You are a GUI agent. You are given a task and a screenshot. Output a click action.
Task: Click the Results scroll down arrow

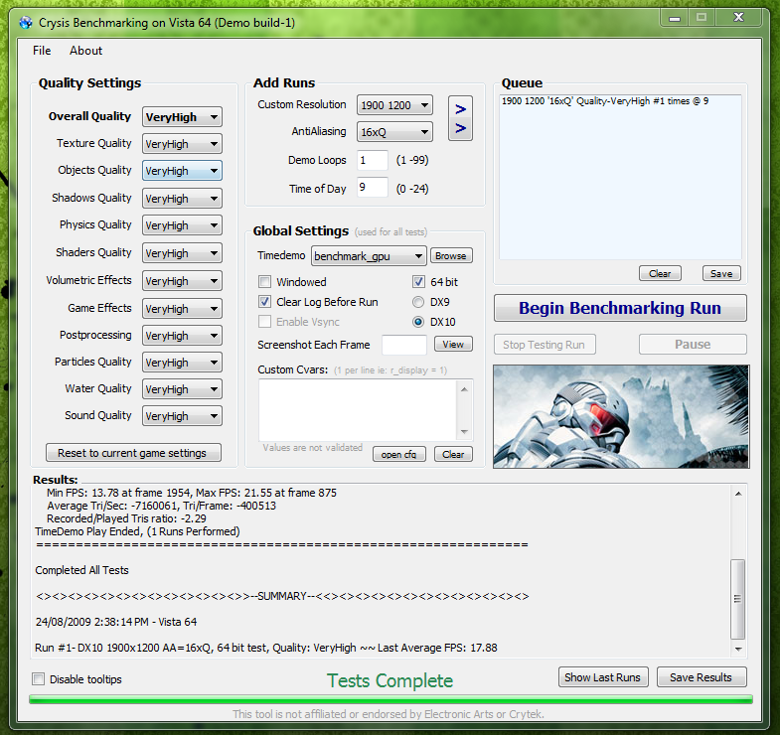click(x=738, y=649)
